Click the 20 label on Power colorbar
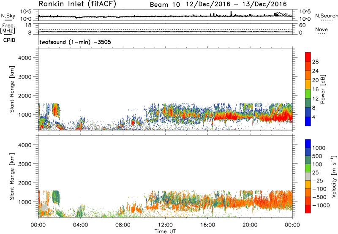This screenshot has width=338, height=234. click(x=315, y=80)
